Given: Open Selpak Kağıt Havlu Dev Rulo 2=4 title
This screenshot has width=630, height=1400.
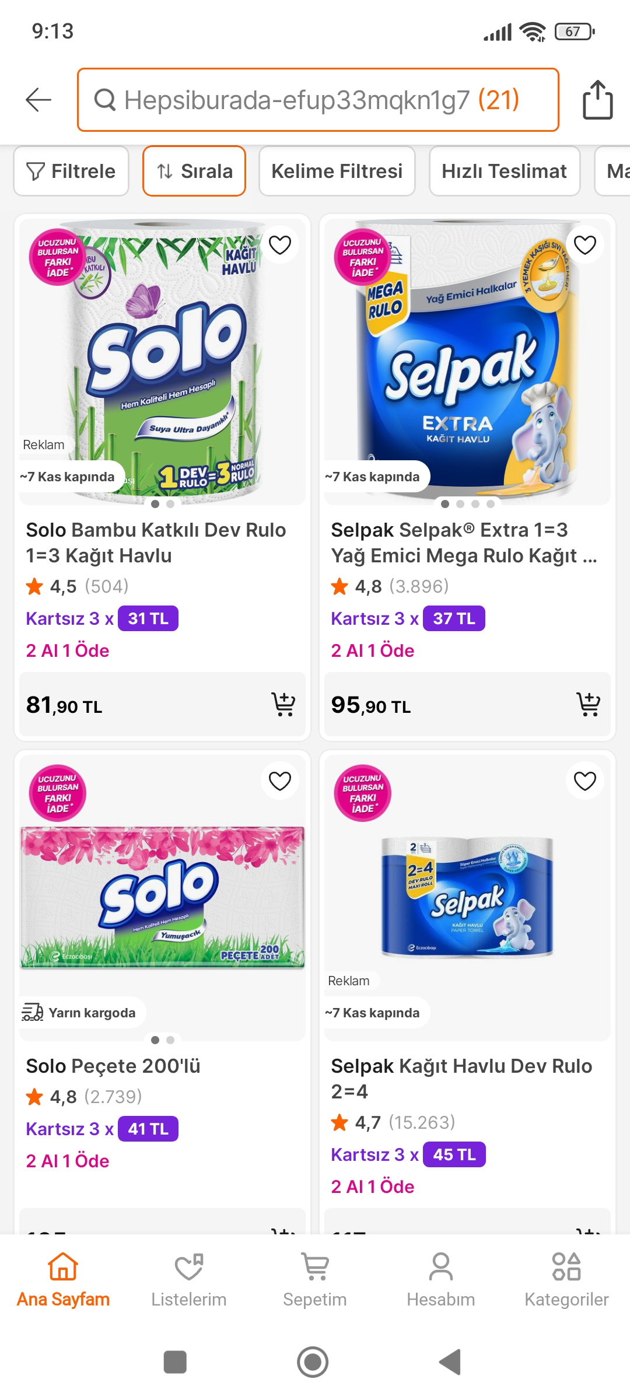Looking at the screenshot, I should click(461, 1078).
